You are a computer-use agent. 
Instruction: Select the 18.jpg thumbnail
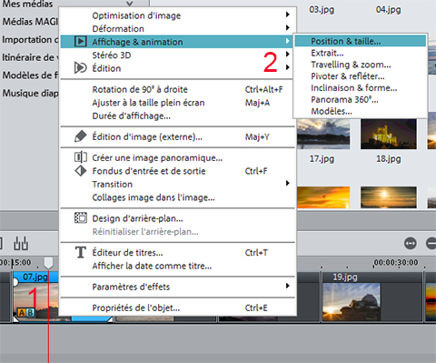click(389, 134)
